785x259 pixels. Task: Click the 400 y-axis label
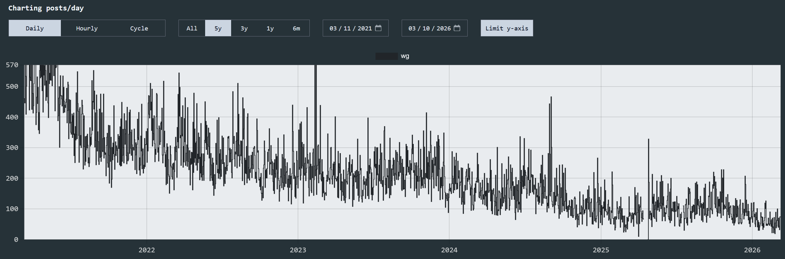(12, 117)
